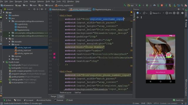Open the Preview panel settings gear

click(179, 9)
